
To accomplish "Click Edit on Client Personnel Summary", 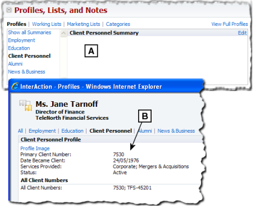I will click(x=243, y=33).
